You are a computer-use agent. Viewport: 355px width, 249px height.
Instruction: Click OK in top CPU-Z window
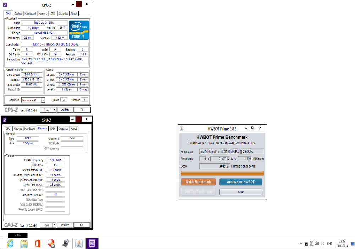pos(82,110)
